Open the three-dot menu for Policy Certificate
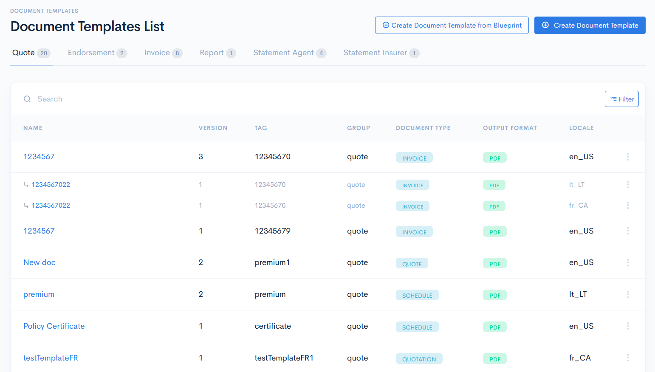Image resolution: width=655 pixels, height=372 pixels. coord(628,326)
